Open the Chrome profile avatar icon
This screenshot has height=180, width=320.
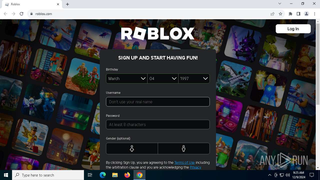pyautogui.click(x=306, y=14)
